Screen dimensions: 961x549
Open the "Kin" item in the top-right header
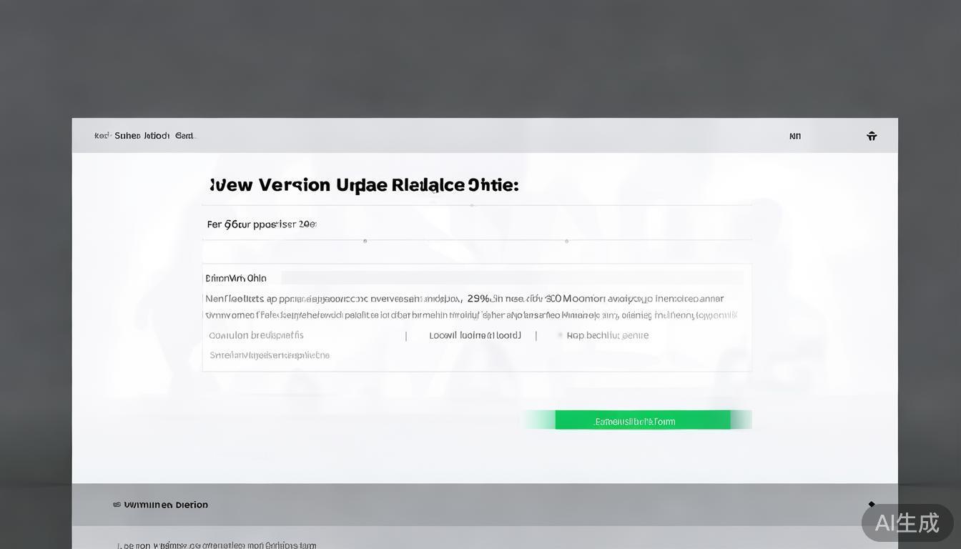tap(794, 136)
